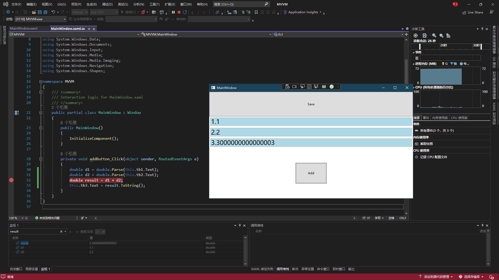Click the track focused element icon in debug overlay
Image resolution: width=499 pixels, height=280 pixels.
[316, 87]
